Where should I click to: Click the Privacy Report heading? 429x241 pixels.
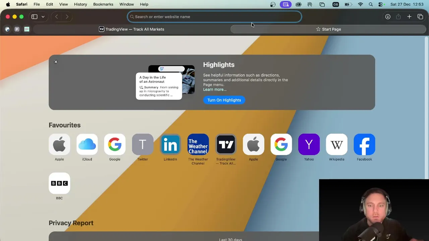pos(71,223)
